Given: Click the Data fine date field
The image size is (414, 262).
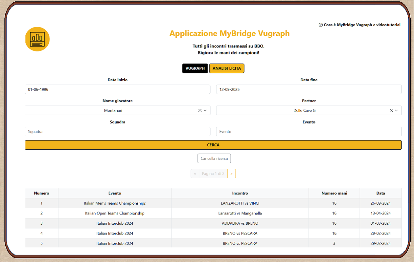Looking at the screenshot, I should tap(309, 89).
